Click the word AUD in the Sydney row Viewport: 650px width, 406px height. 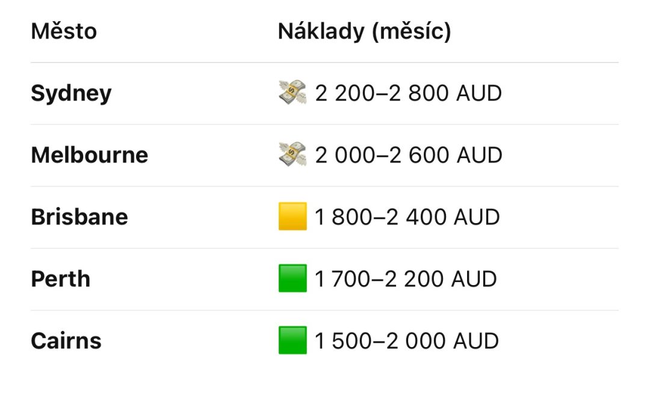click(x=479, y=93)
